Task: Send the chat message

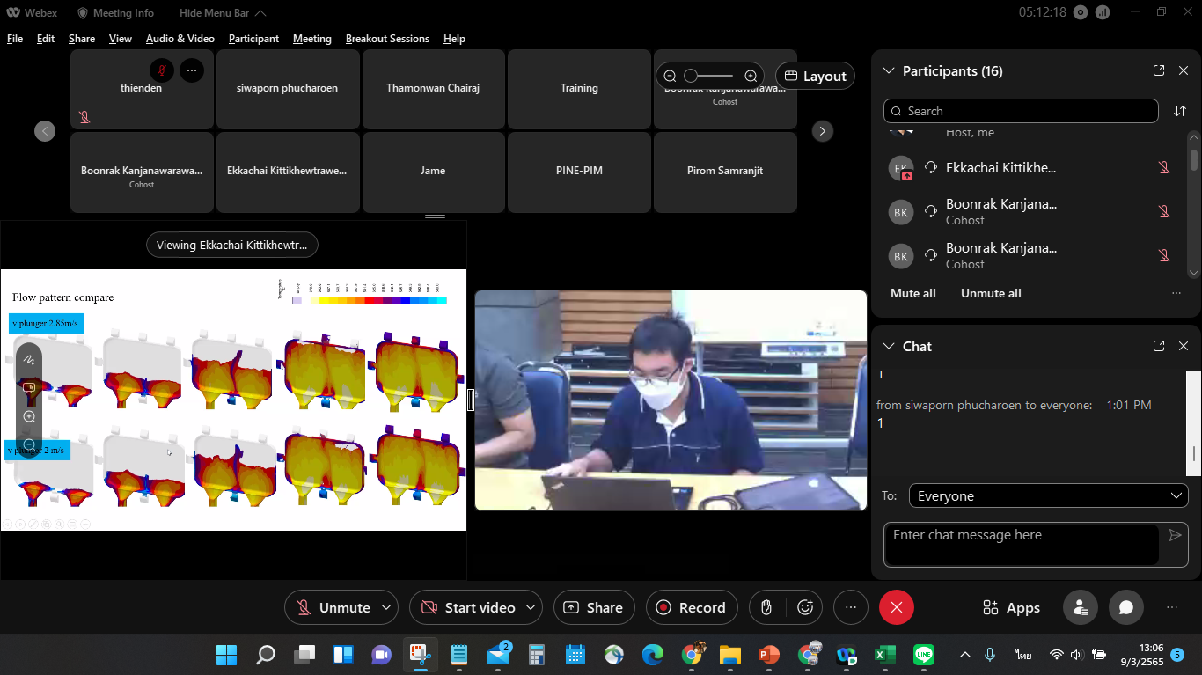Action: coord(1175,535)
